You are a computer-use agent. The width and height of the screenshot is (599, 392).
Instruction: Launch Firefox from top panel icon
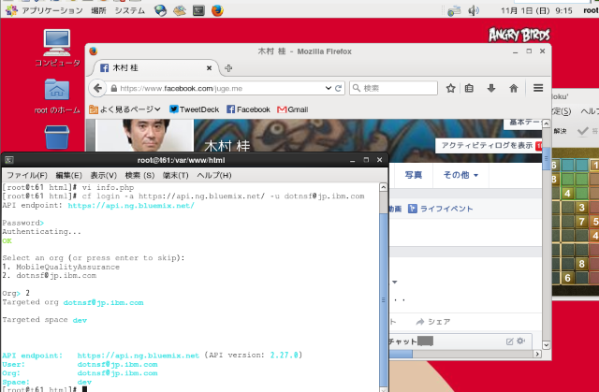217,10
